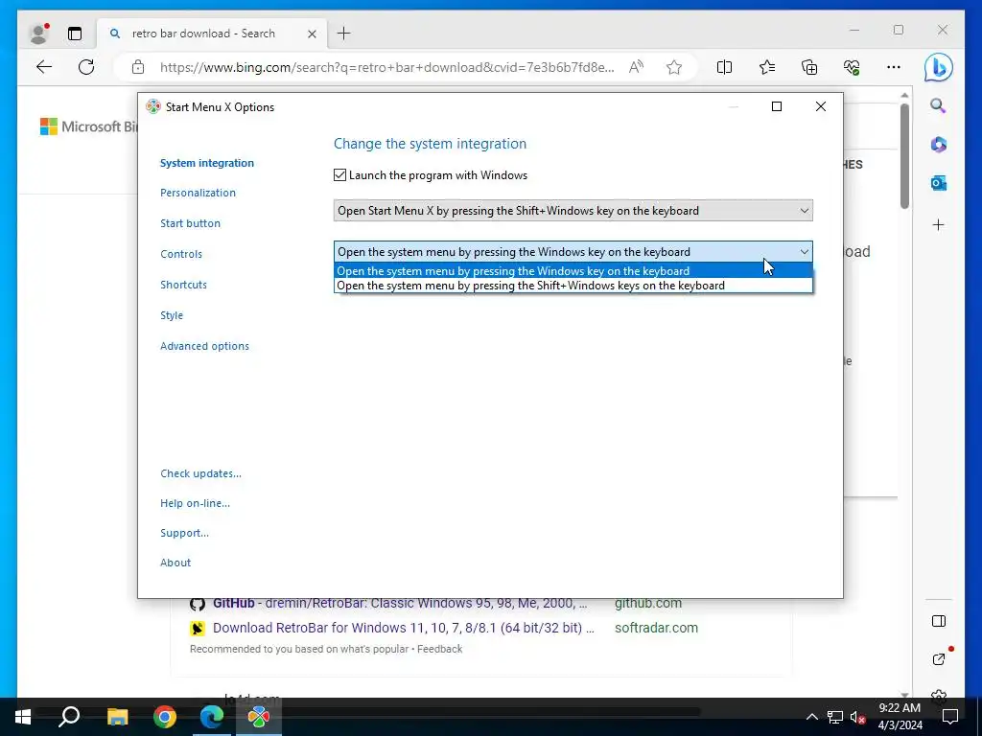The image size is (982, 736).
Task: Click Edge profile avatar icon
Action: [38, 34]
